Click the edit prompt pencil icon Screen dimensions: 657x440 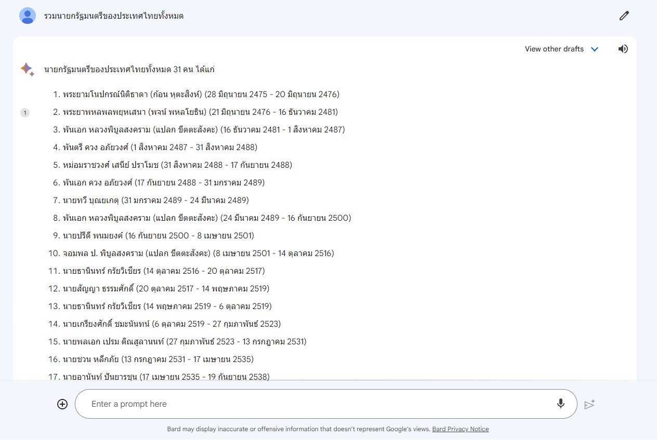pyautogui.click(x=624, y=16)
